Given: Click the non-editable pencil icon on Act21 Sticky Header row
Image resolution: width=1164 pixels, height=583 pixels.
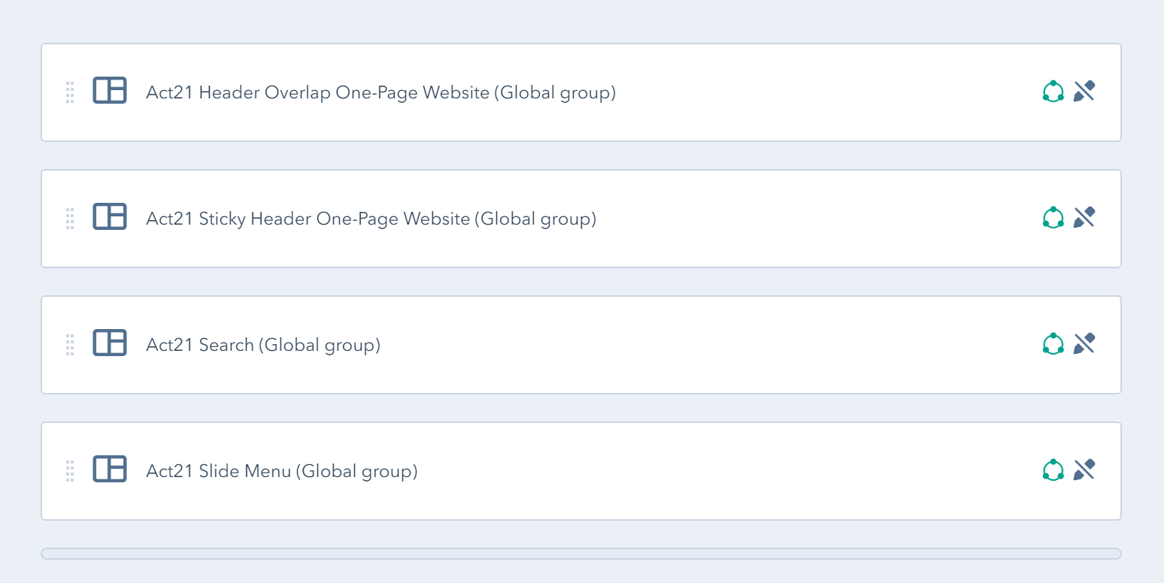Looking at the screenshot, I should point(1084,217).
